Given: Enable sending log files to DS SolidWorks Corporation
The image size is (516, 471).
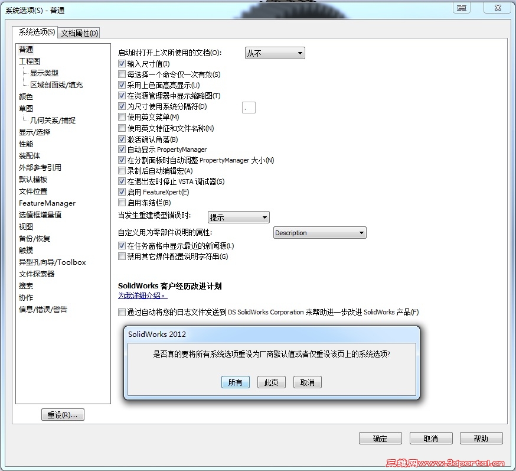Looking at the screenshot, I should coord(122,312).
